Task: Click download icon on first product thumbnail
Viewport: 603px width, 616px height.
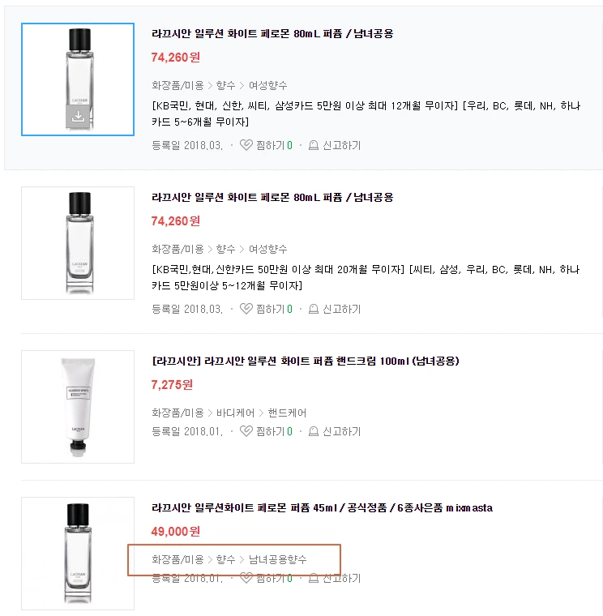Action: click(x=78, y=116)
